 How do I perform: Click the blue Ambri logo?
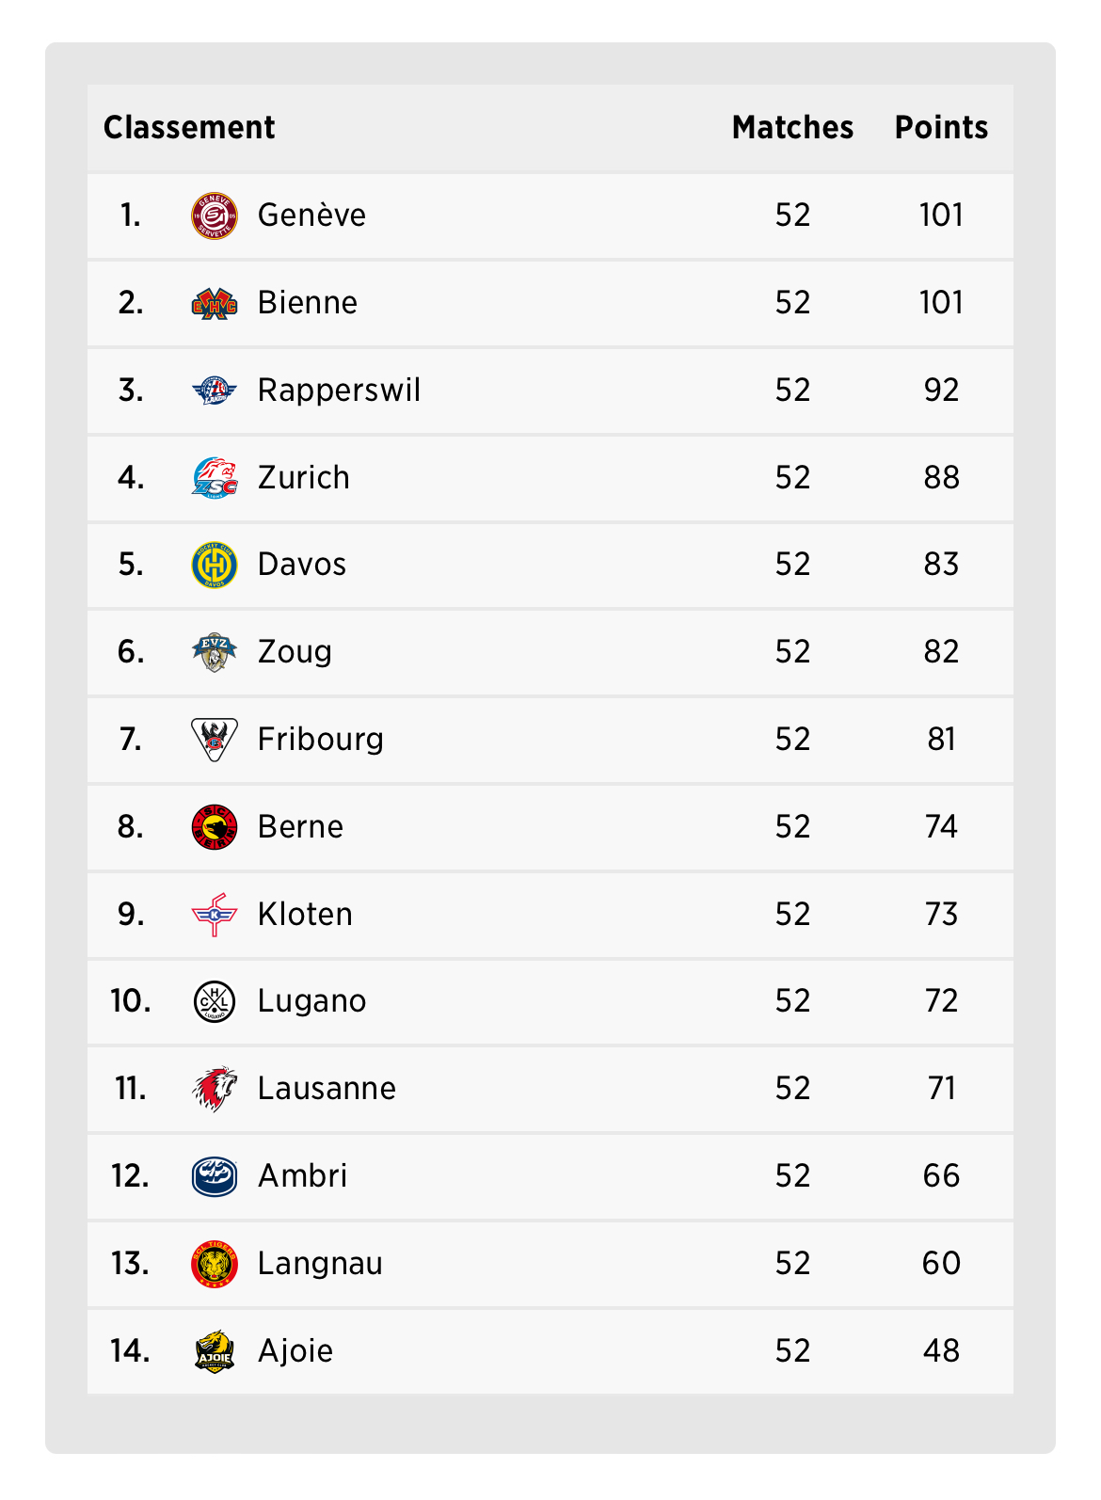coord(214,1176)
